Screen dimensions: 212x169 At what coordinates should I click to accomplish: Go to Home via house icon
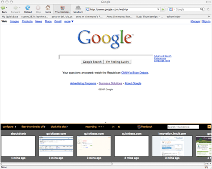pyautogui.click(x=48, y=8)
